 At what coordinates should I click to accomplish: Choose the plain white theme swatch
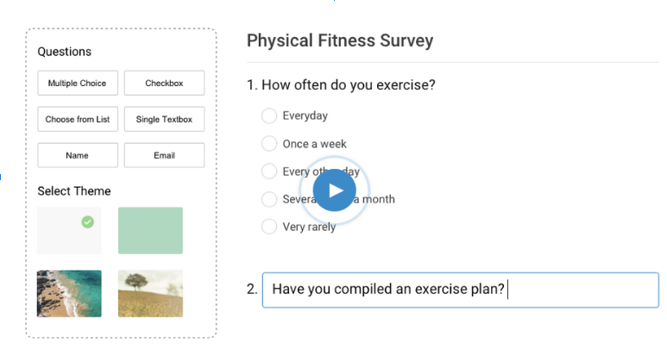tap(69, 231)
